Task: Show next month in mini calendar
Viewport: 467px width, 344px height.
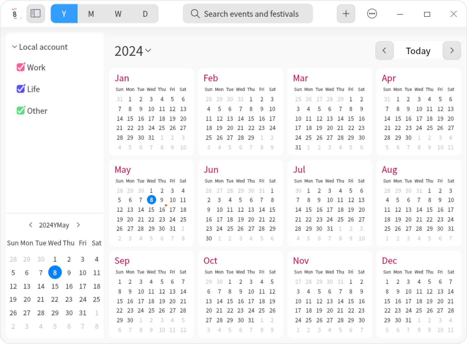Action: (78, 225)
